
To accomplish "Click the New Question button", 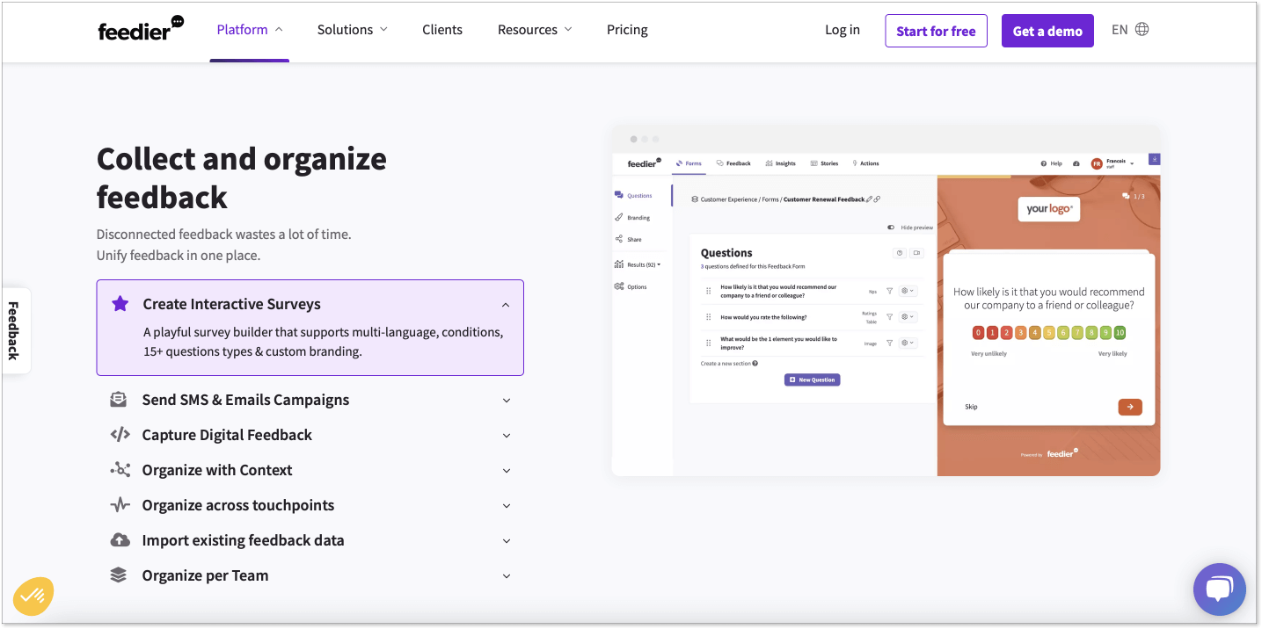I will coord(813,380).
